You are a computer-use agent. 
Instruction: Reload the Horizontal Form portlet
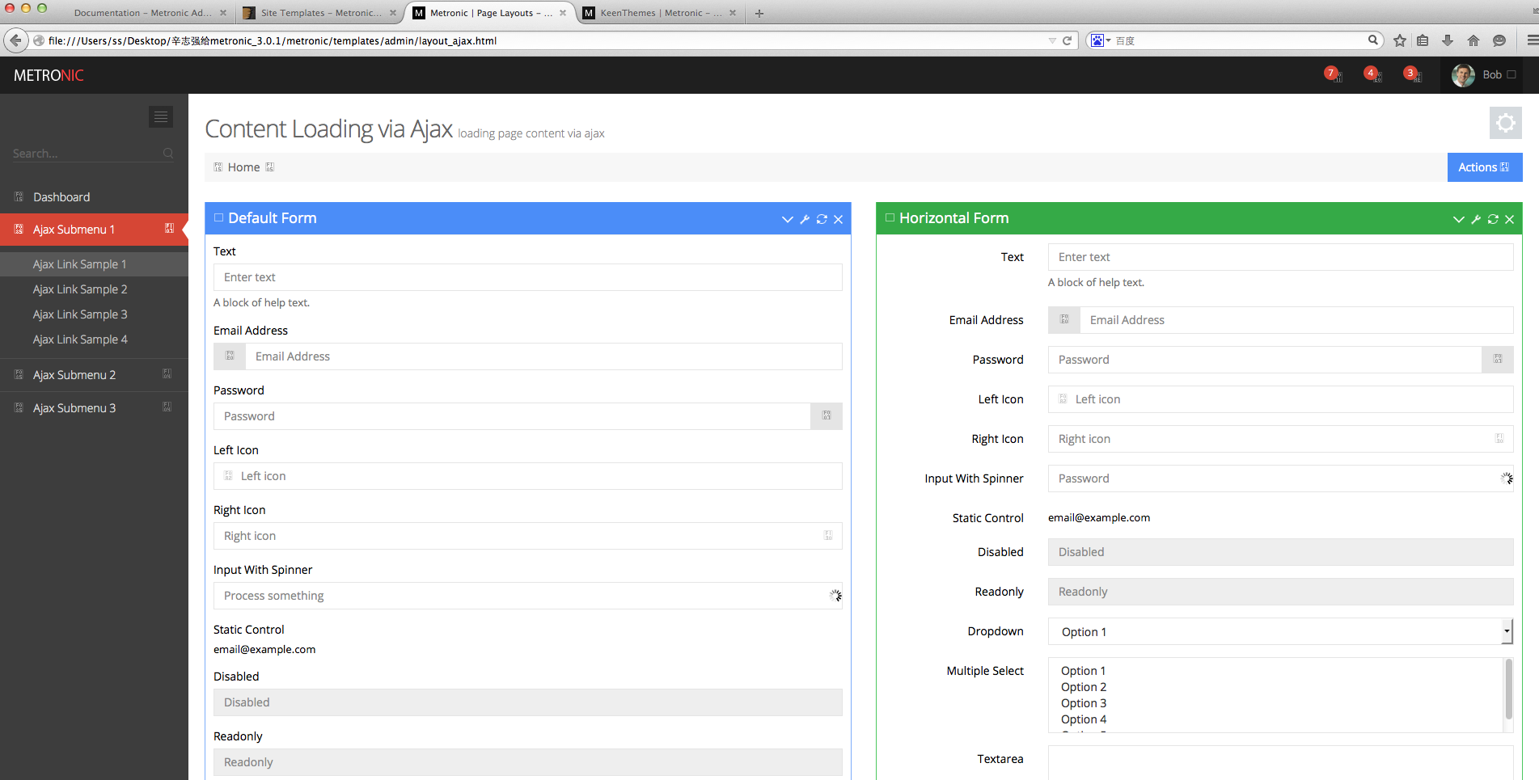1493,219
